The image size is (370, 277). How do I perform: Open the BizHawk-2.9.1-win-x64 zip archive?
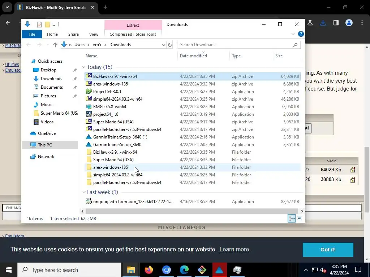coord(192,76)
